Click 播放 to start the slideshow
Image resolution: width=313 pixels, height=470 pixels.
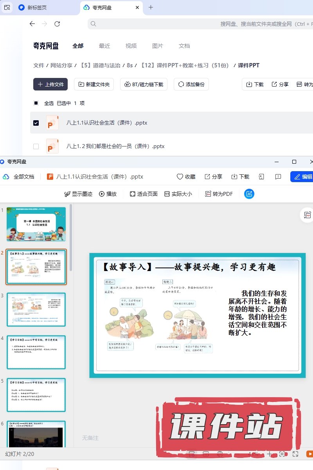108,193
